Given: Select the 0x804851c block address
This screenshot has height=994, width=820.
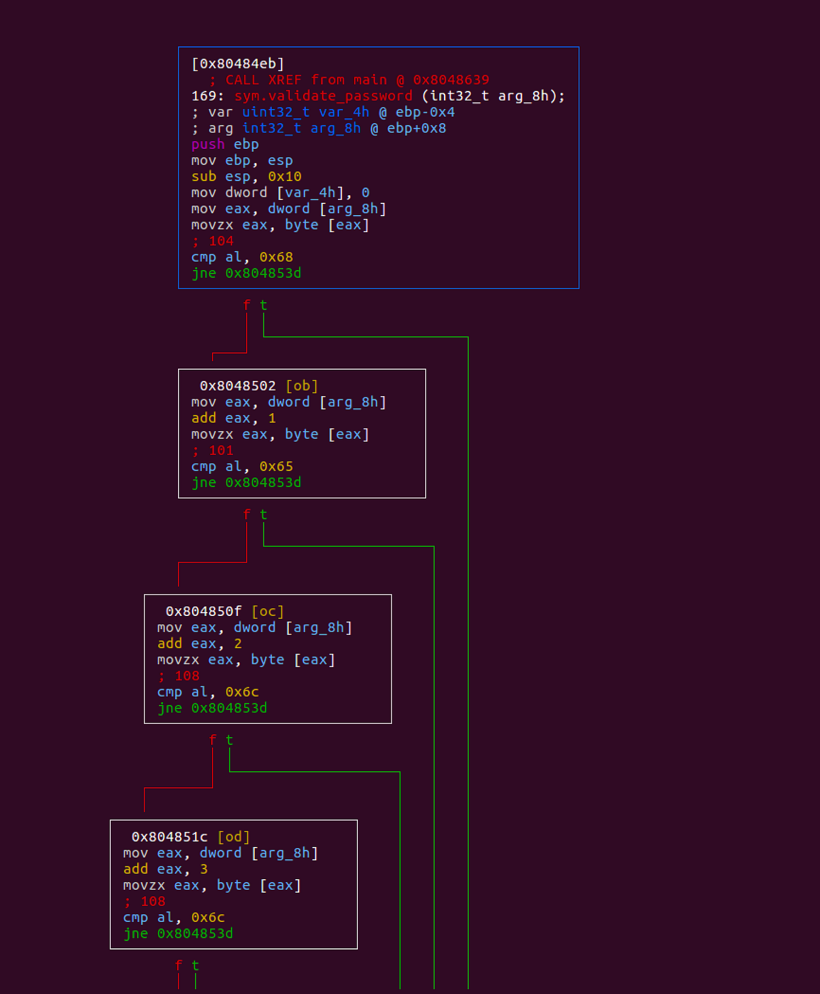Looking at the screenshot, I should point(169,837).
